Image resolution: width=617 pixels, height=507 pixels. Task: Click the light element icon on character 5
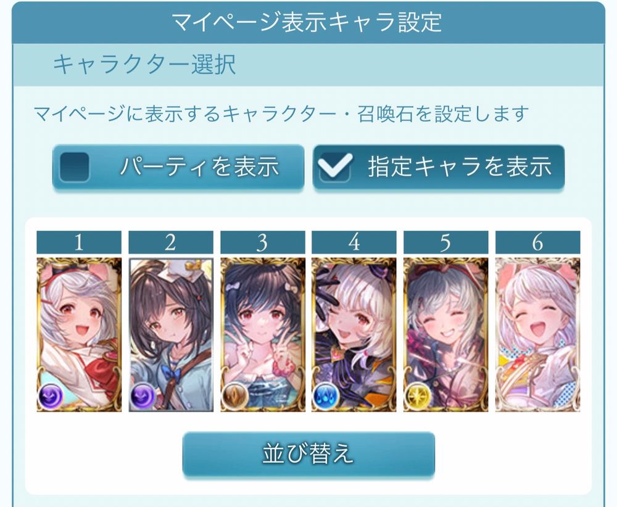(417, 397)
